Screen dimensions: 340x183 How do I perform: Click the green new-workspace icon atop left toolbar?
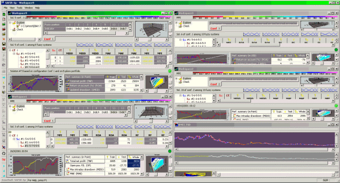tap(4, 14)
